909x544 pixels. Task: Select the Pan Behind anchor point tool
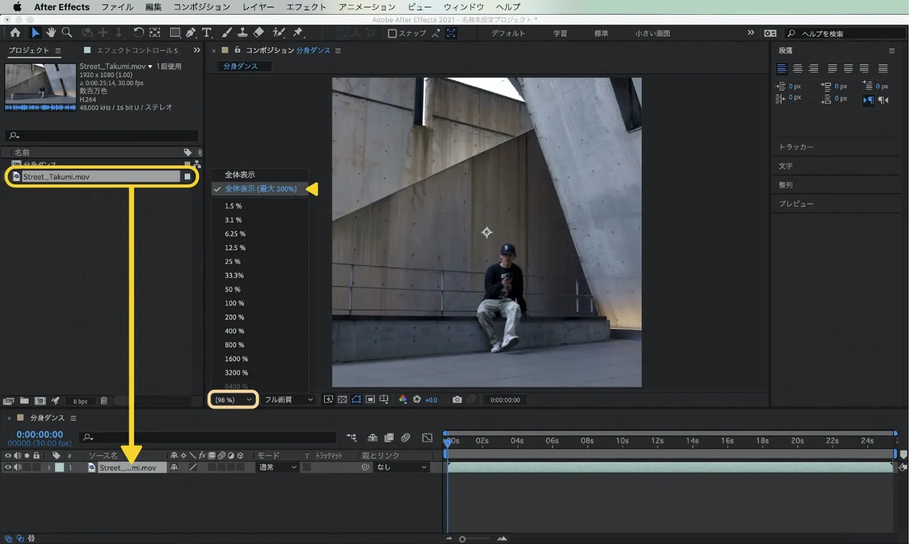tap(155, 32)
